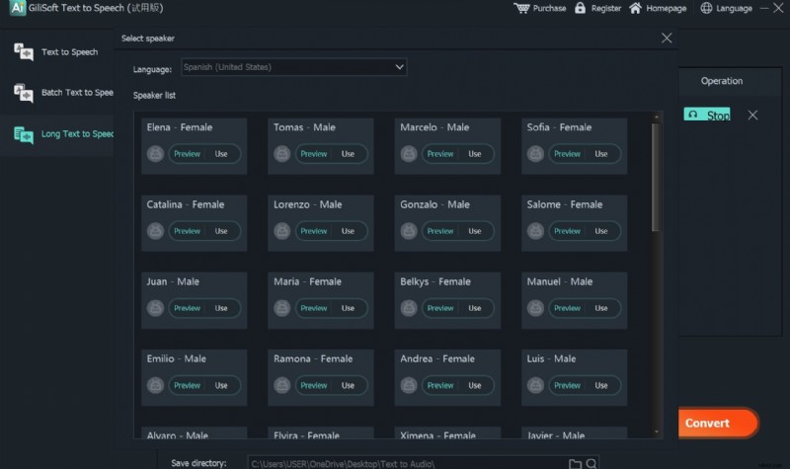The width and height of the screenshot is (790, 469).
Task: Click Lorenzo speaker avatar icon
Action: click(x=282, y=231)
